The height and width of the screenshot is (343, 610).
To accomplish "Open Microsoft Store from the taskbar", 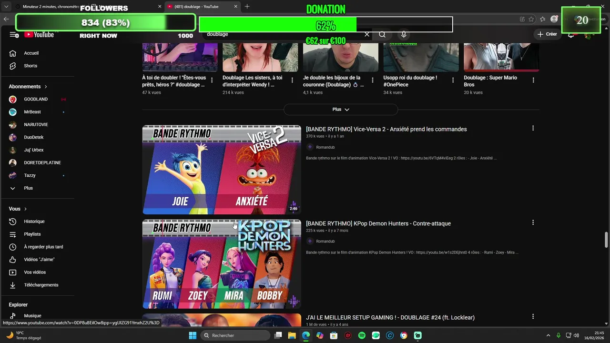I will (x=334, y=335).
